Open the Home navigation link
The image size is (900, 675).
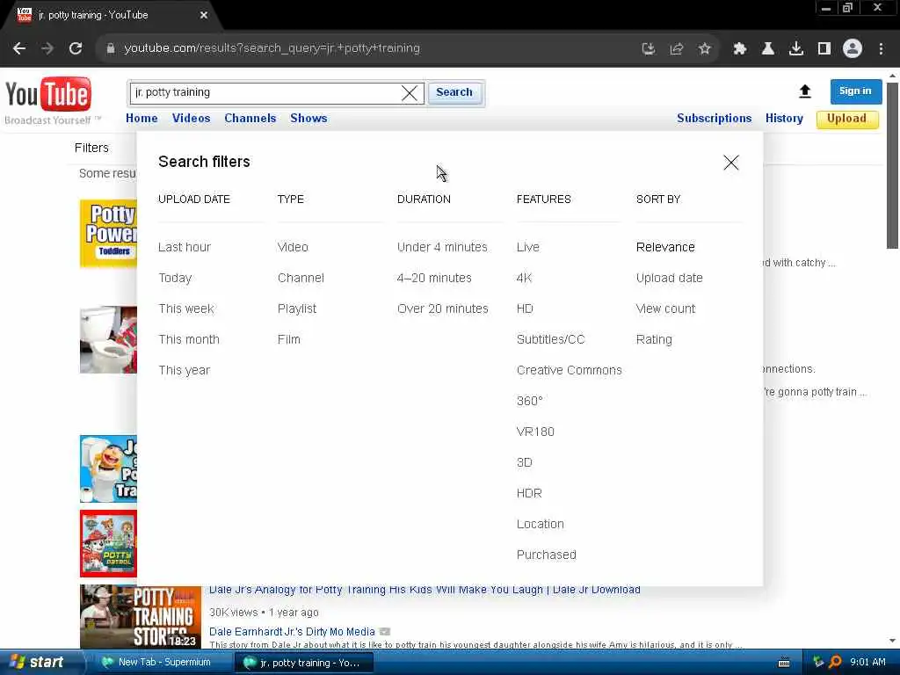point(142,119)
